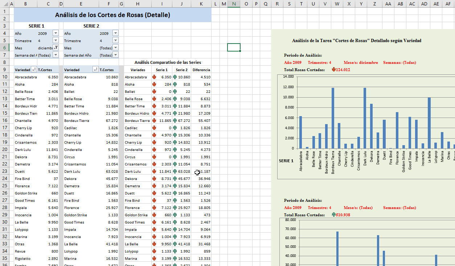Select row 6 header
Viewport: 455px width, 266px height.
pyautogui.click(x=4, y=48)
